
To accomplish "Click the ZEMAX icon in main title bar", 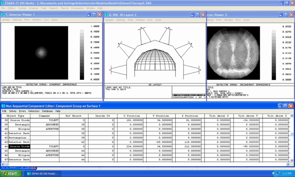I will pos(3,3).
